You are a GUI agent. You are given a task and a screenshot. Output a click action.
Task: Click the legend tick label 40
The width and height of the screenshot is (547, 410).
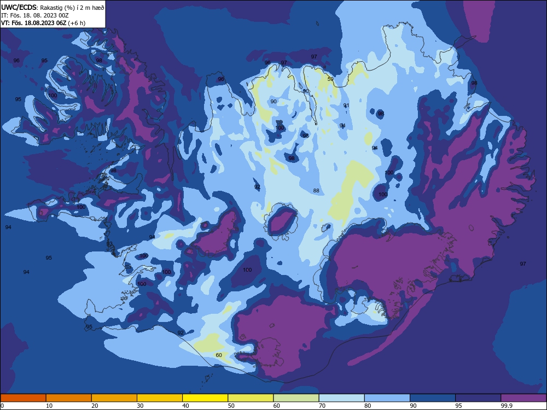pos(185,406)
